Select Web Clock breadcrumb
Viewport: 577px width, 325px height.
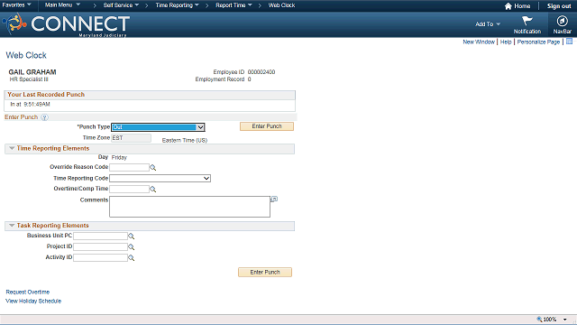281,5
